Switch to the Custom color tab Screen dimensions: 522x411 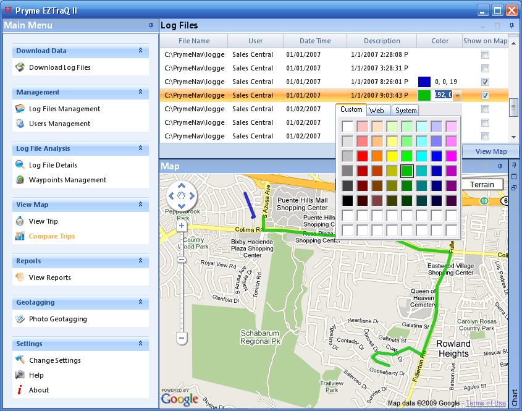352,109
